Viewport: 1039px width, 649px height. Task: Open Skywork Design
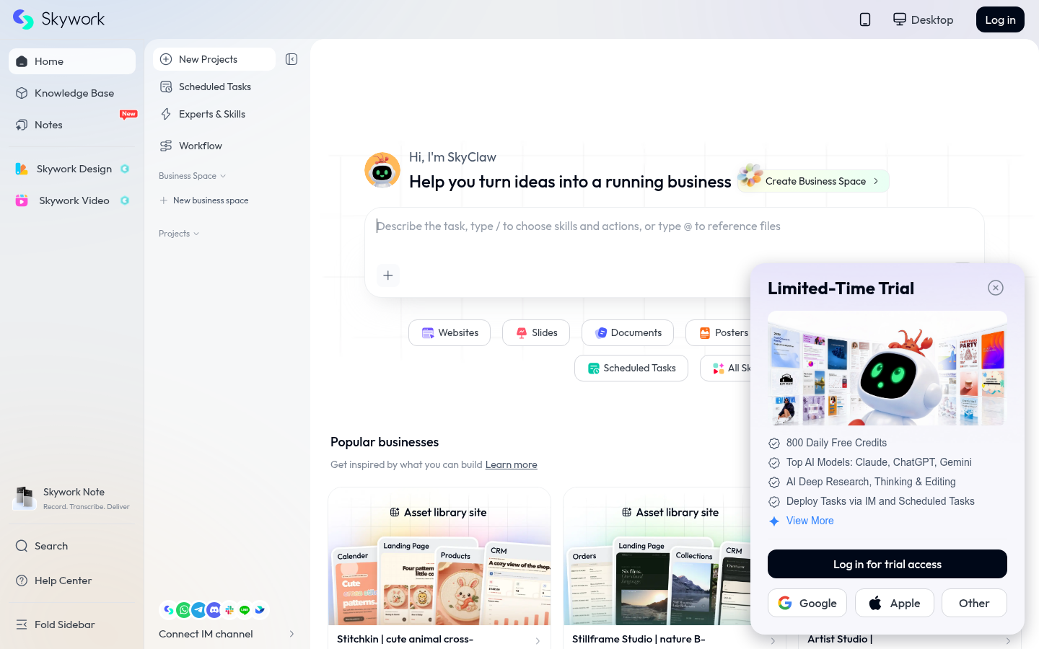click(x=72, y=169)
